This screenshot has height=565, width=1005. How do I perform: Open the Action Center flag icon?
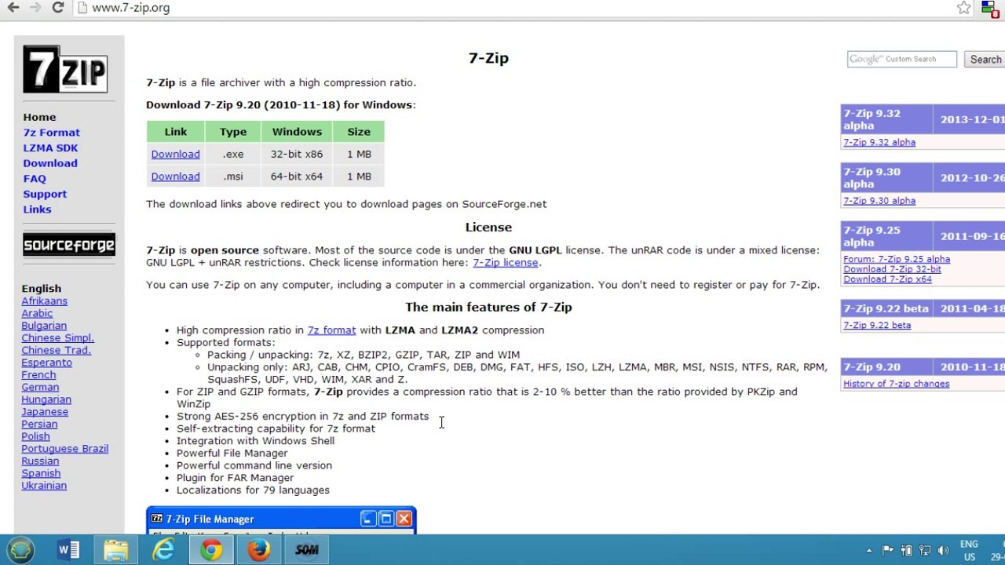coord(888,551)
